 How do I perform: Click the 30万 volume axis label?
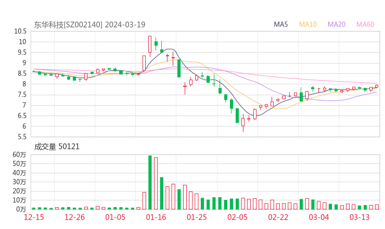(x=19, y=182)
